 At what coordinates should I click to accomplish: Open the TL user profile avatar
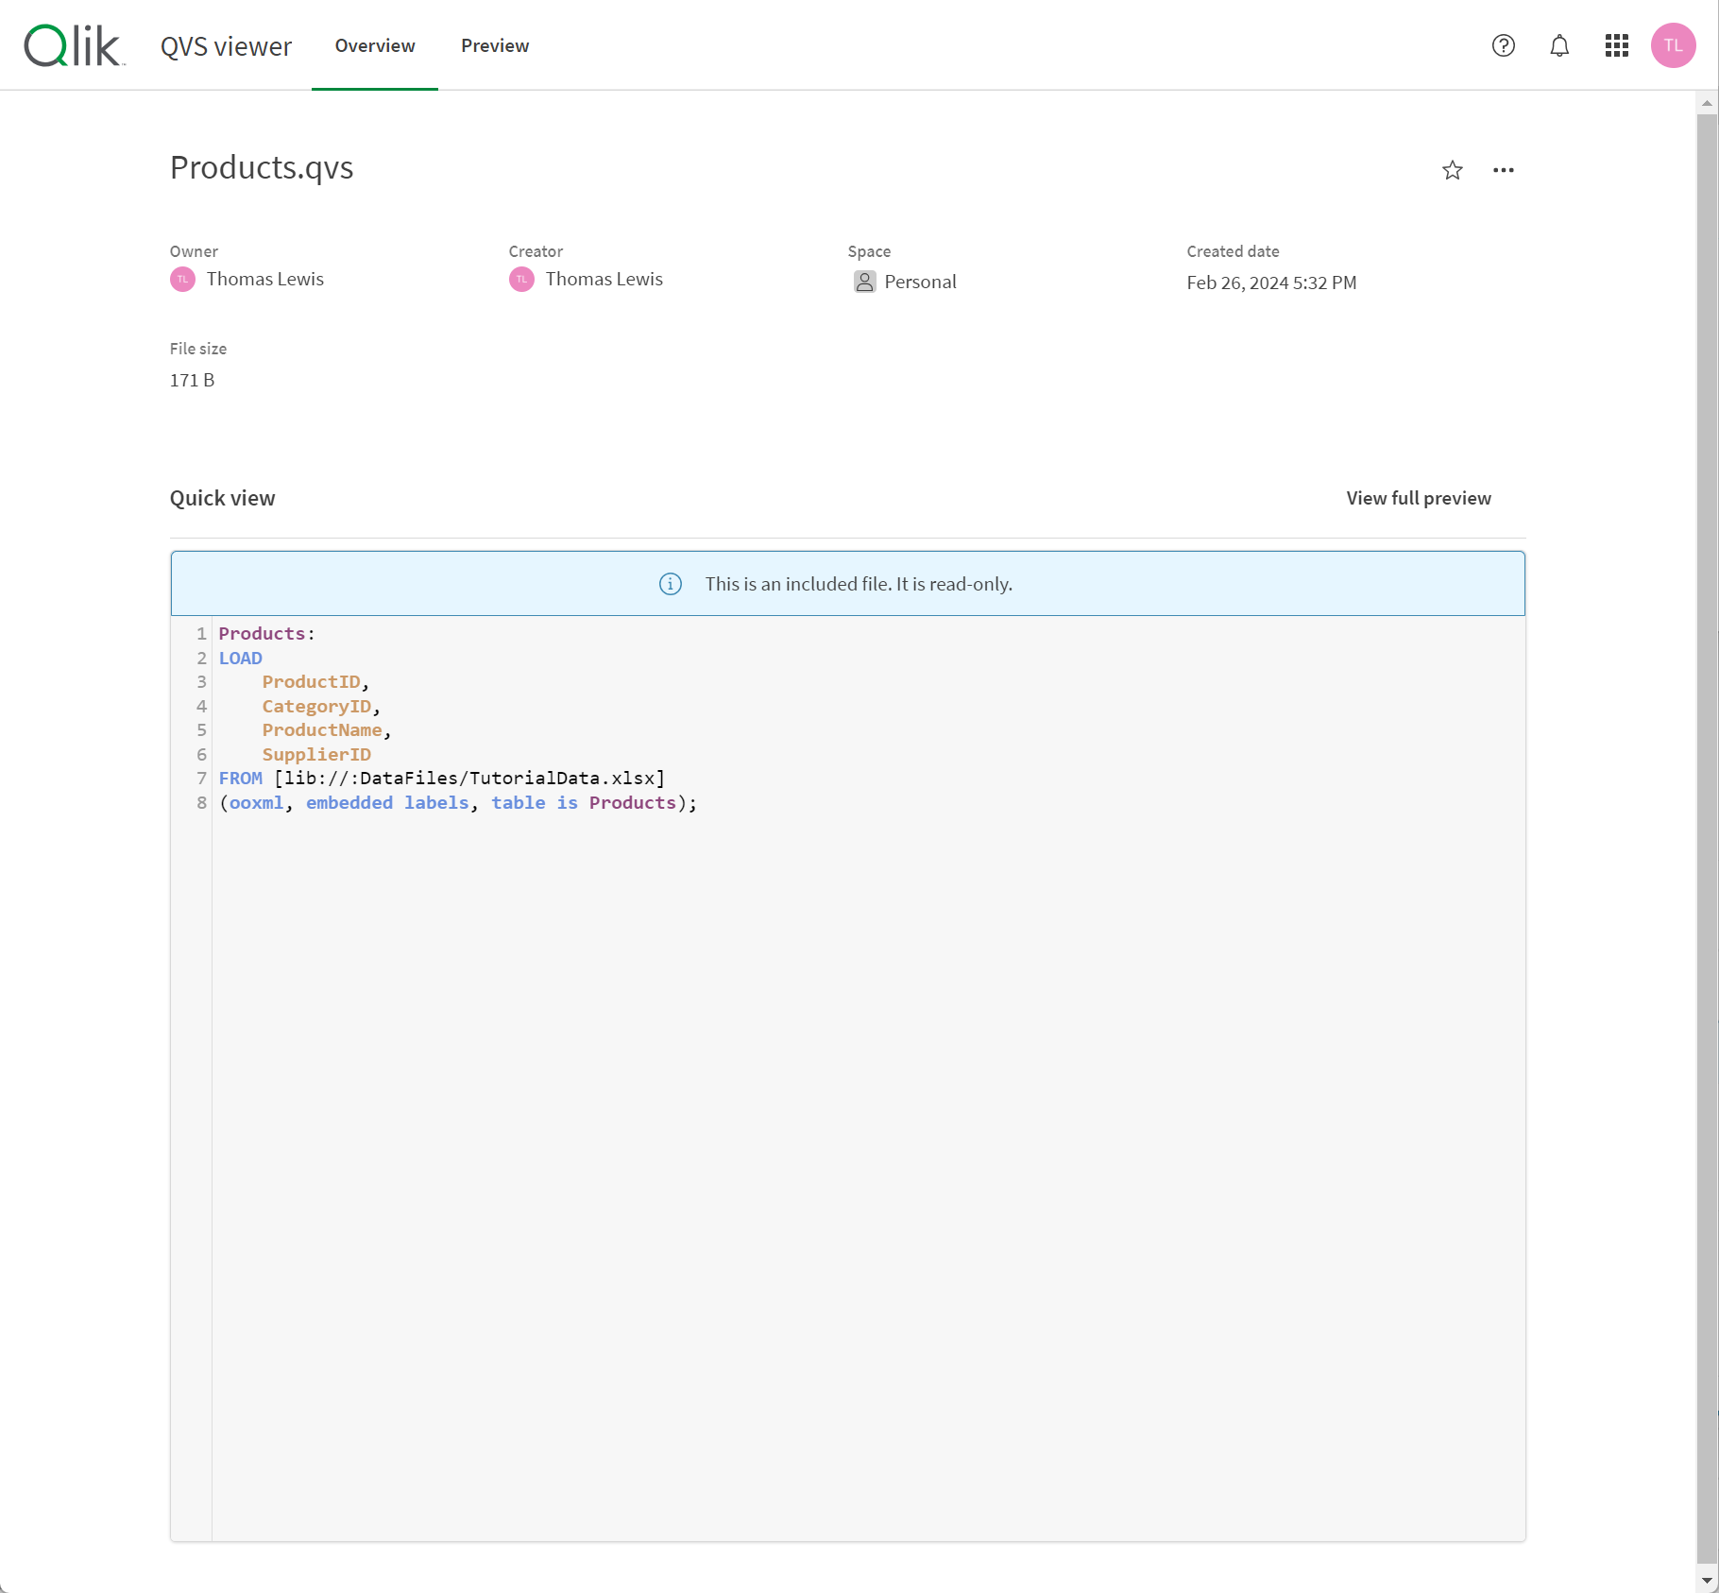tap(1673, 45)
